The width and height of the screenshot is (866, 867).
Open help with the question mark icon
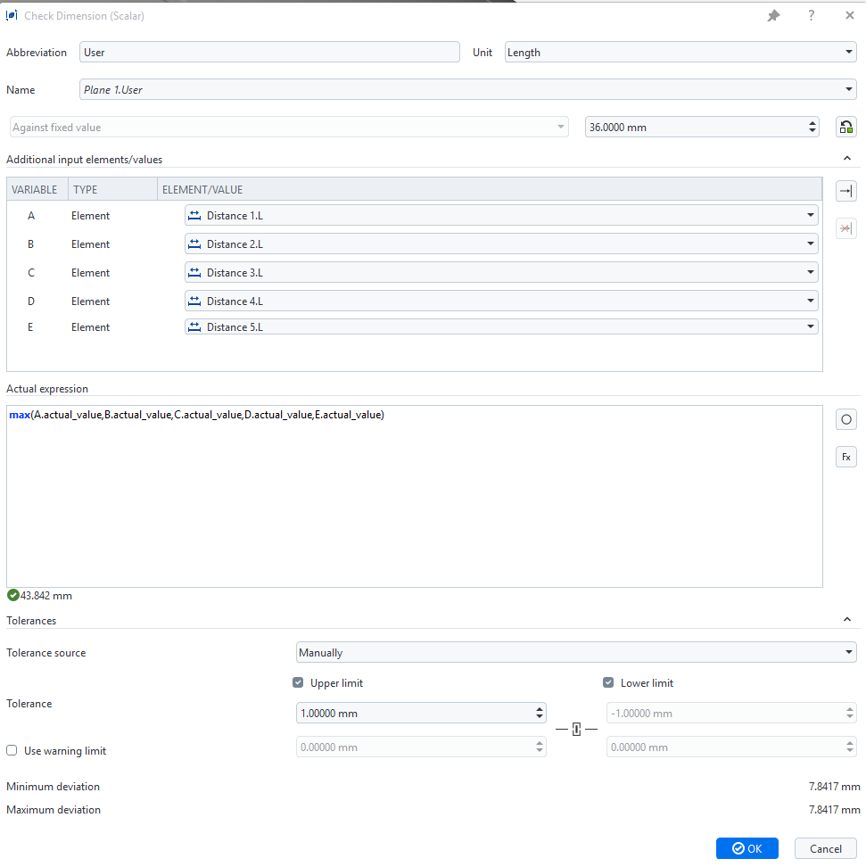pyautogui.click(x=812, y=16)
